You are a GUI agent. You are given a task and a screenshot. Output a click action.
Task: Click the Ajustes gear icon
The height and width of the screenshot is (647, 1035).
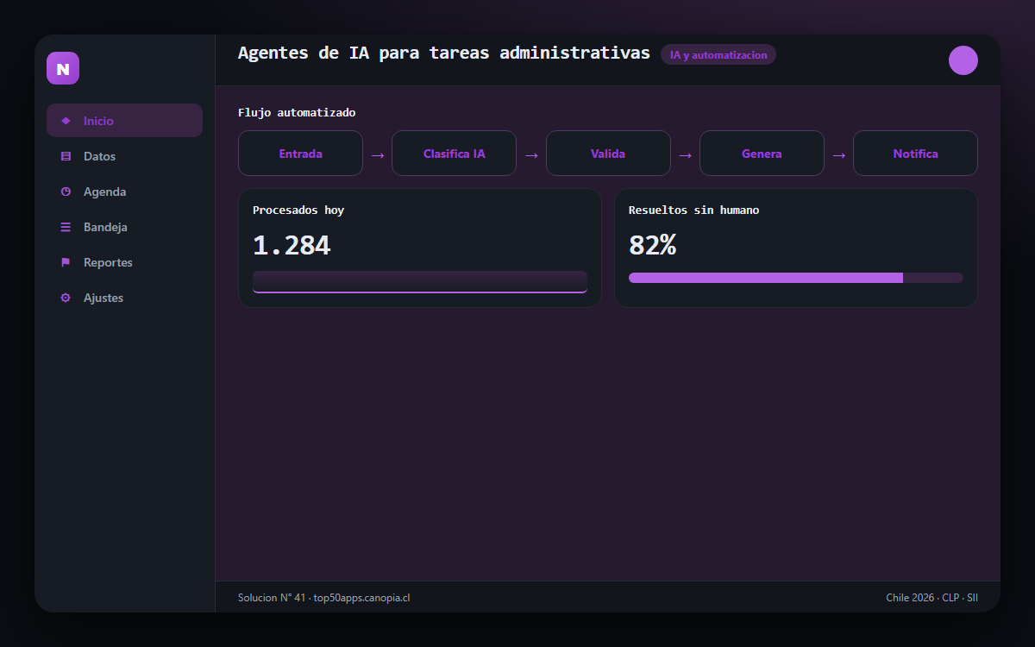click(66, 298)
